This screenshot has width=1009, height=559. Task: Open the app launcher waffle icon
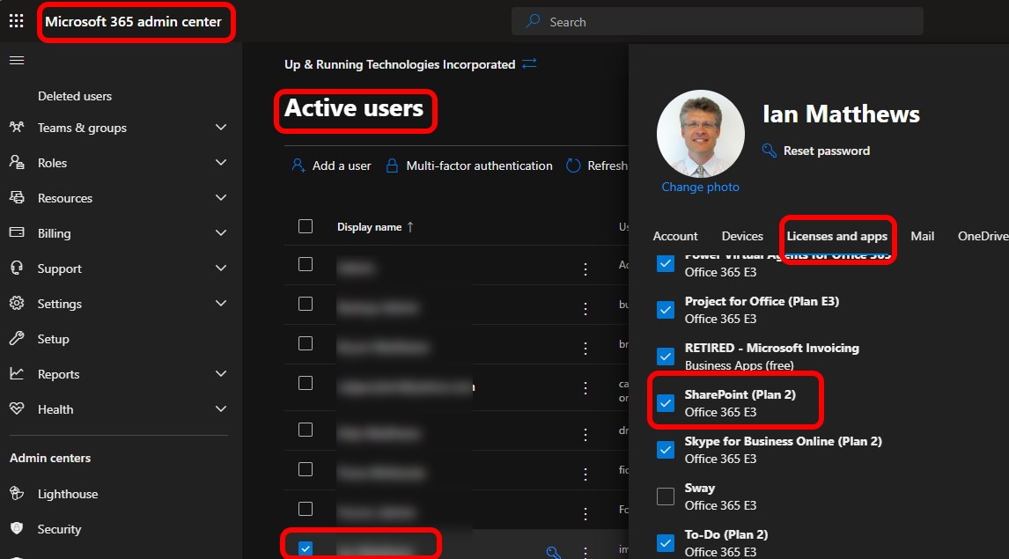point(16,21)
